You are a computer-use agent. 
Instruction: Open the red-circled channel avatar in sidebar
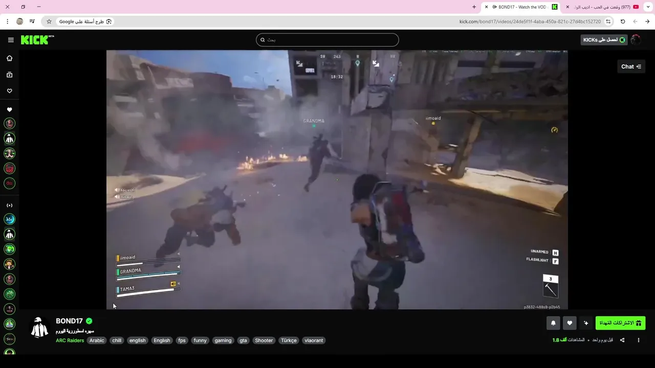(9, 168)
